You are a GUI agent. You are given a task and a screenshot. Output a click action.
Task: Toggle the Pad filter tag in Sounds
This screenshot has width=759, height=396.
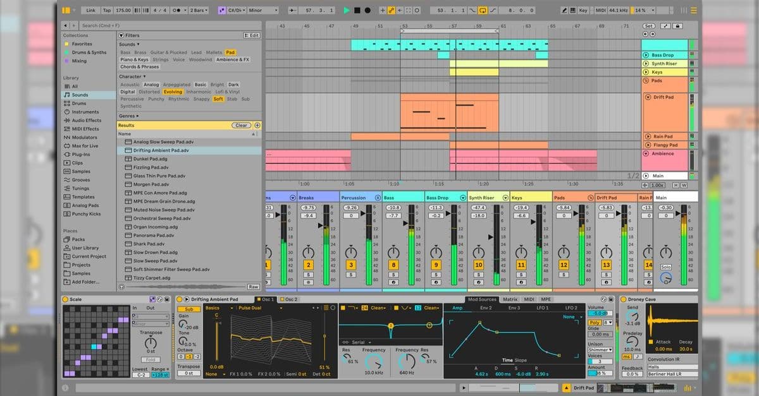[231, 52]
